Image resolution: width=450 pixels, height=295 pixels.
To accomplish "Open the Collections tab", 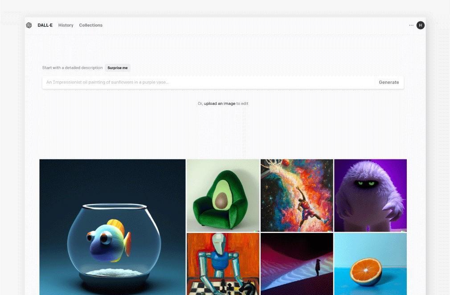I will coord(91,25).
